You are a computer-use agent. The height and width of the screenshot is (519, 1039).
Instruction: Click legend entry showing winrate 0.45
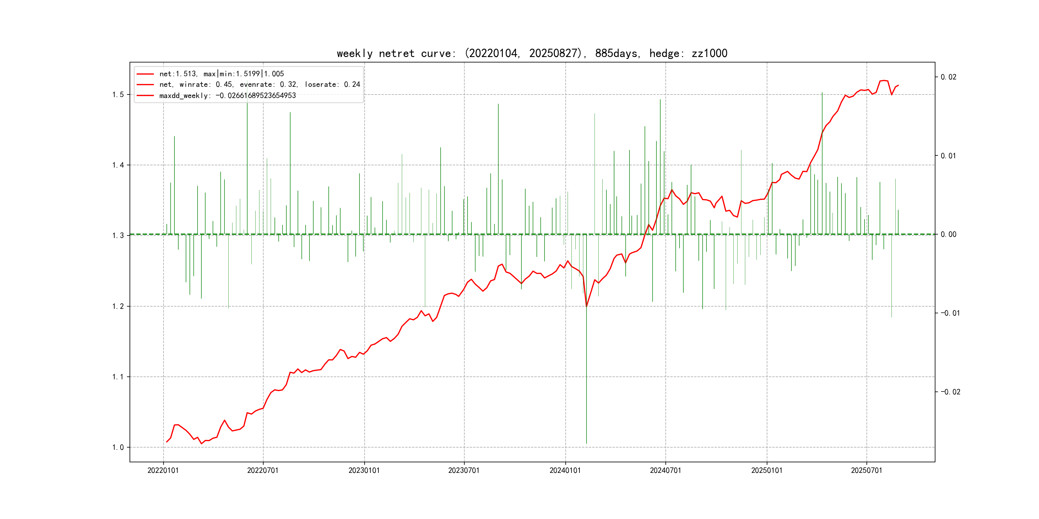pyautogui.click(x=259, y=85)
